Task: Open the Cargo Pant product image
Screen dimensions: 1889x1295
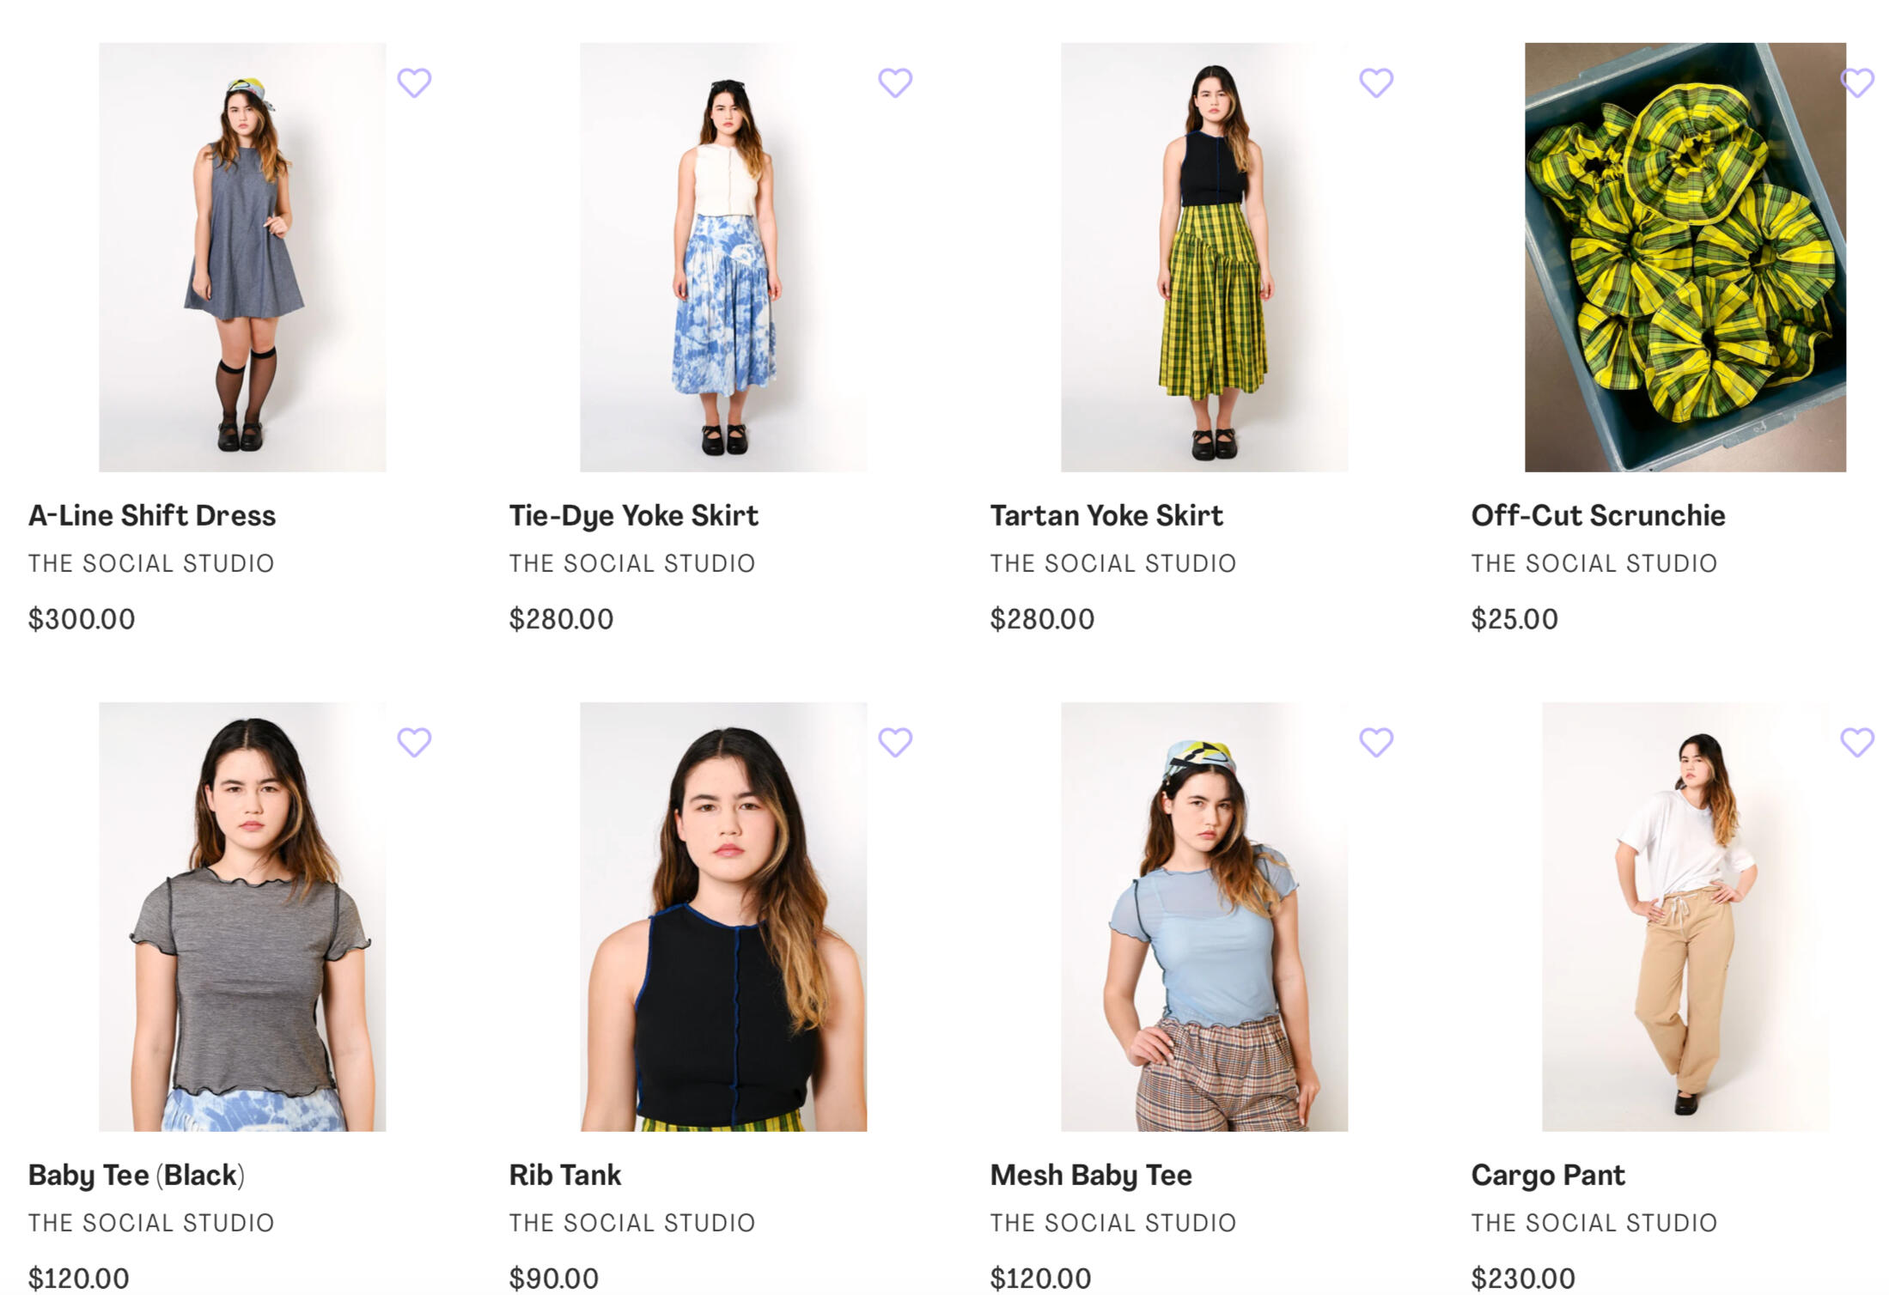Action: [1685, 916]
